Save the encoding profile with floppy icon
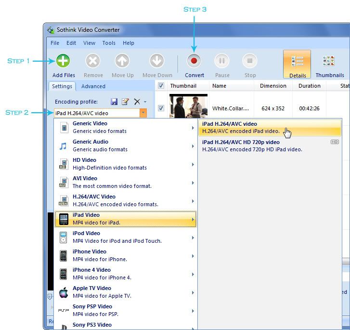 114,102
